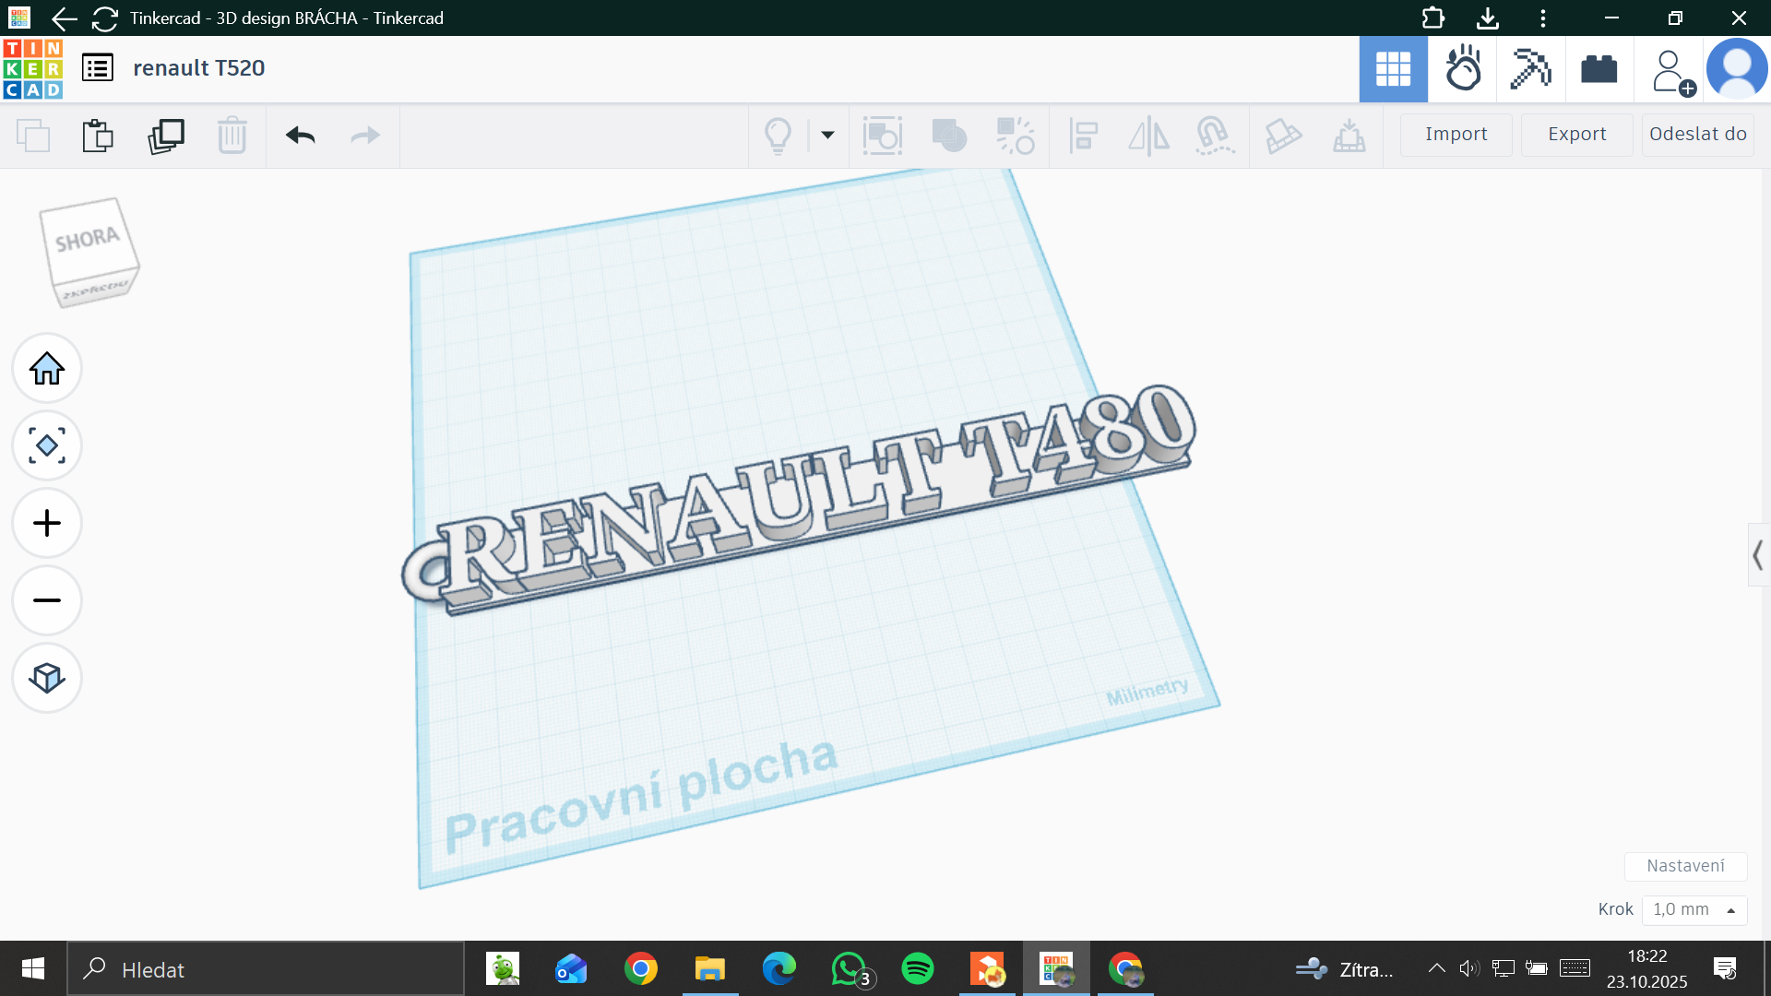Open Spotify from the taskbar
This screenshot has height=996, width=1771.
[918, 969]
